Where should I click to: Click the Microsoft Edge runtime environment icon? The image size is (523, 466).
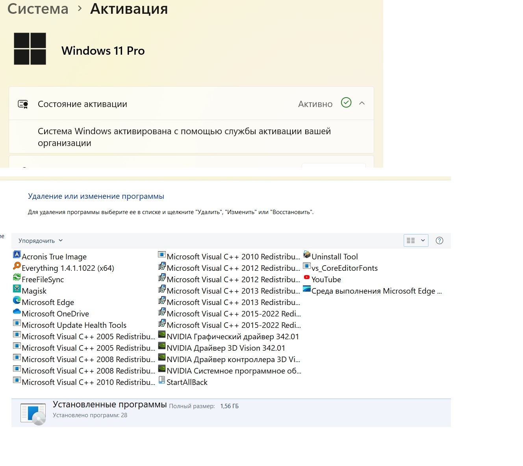tap(307, 289)
